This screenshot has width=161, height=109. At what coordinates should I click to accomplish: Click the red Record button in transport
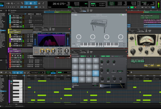[136, 7]
